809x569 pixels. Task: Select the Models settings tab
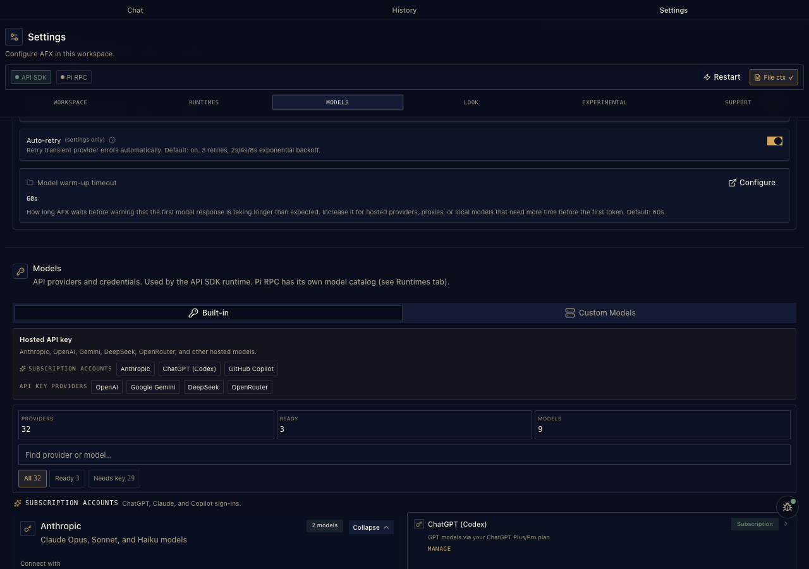338,102
